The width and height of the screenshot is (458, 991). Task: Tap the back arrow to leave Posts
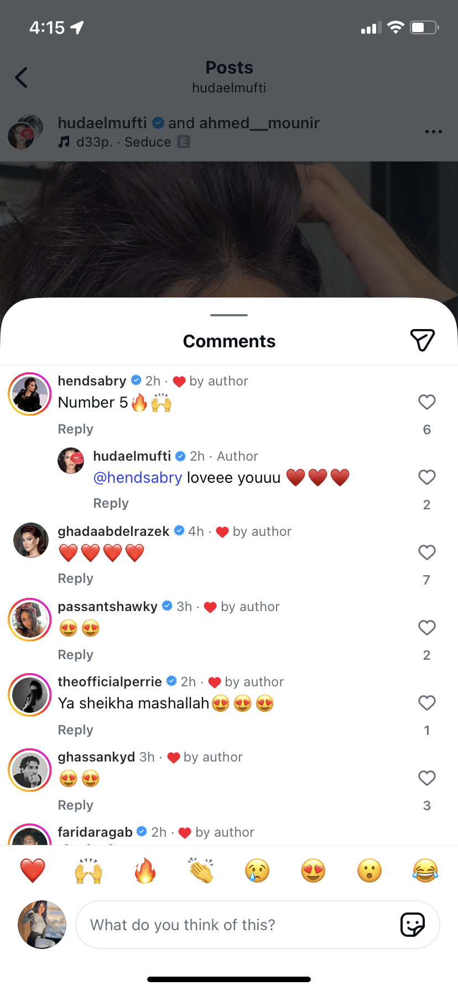point(22,77)
